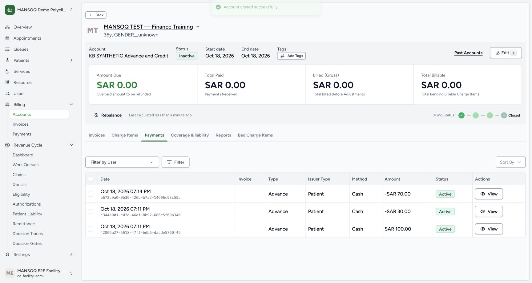Switch to the Invoices tab
Screen dimensions: 532x283
pyautogui.click(x=97, y=135)
